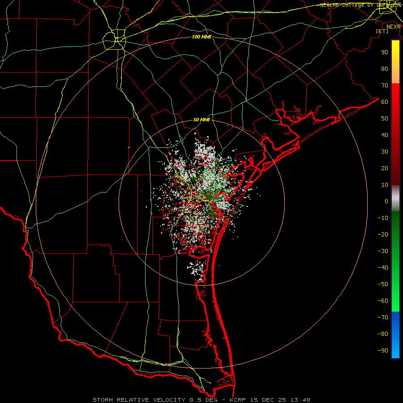Click the positive 20 scale label
Image resolution: width=403 pixels, height=403 pixels.
click(385, 168)
